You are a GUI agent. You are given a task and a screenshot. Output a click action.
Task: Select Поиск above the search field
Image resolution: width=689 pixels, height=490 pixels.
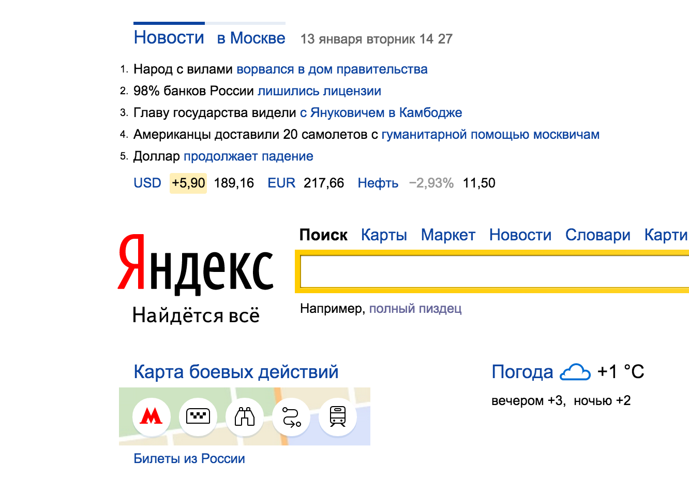pos(323,235)
